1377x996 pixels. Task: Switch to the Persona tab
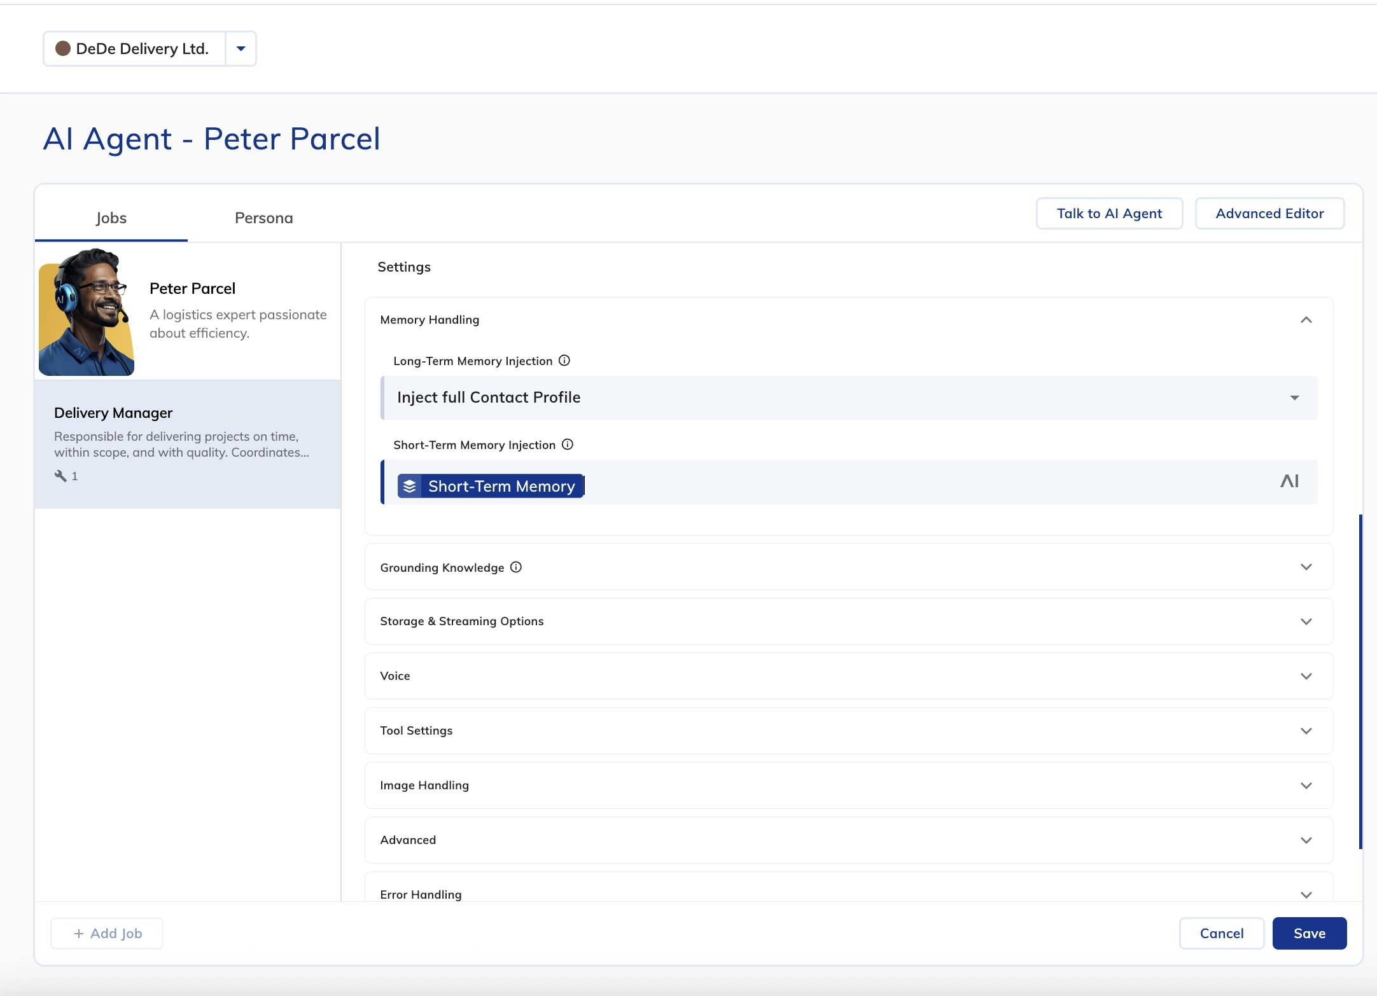tap(263, 218)
